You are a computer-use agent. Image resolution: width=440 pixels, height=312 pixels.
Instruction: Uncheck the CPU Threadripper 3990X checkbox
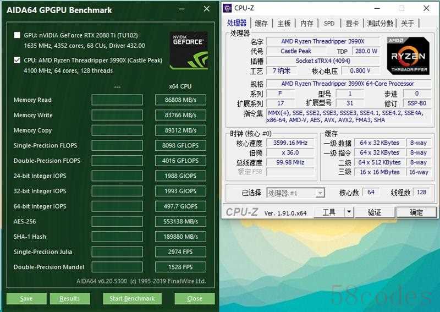17,60
